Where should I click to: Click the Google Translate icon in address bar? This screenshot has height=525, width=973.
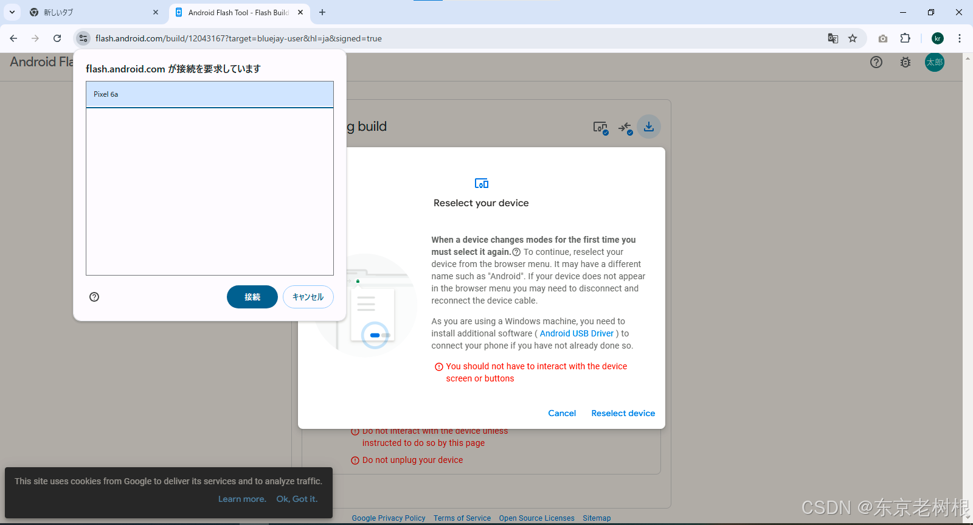tap(833, 38)
